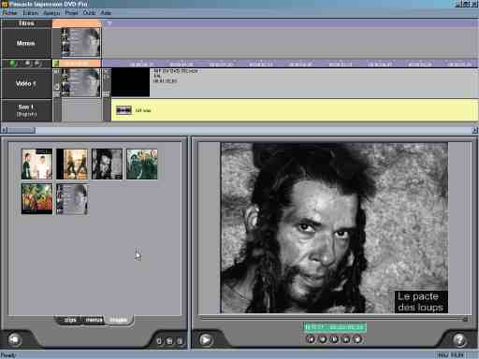Open the Aperçu menu

[51, 13]
